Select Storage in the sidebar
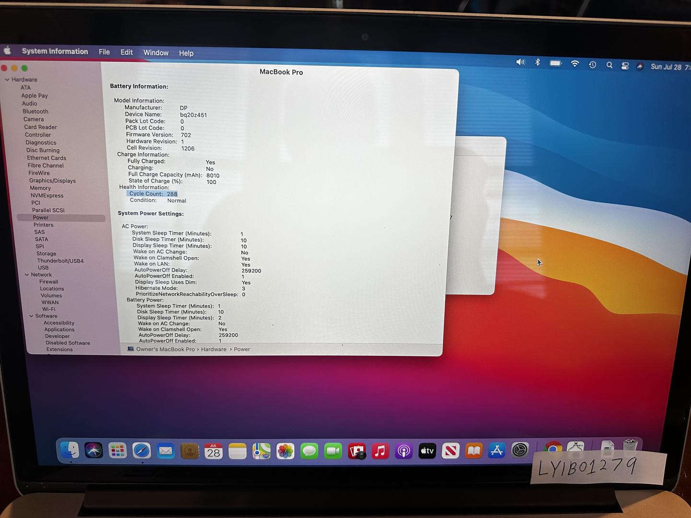The image size is (691, 518). point(46,254)
